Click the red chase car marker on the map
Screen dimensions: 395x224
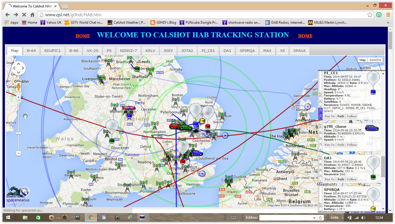174,126
